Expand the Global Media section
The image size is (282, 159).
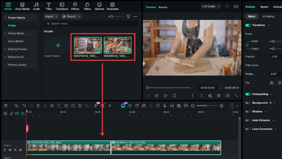5,33
